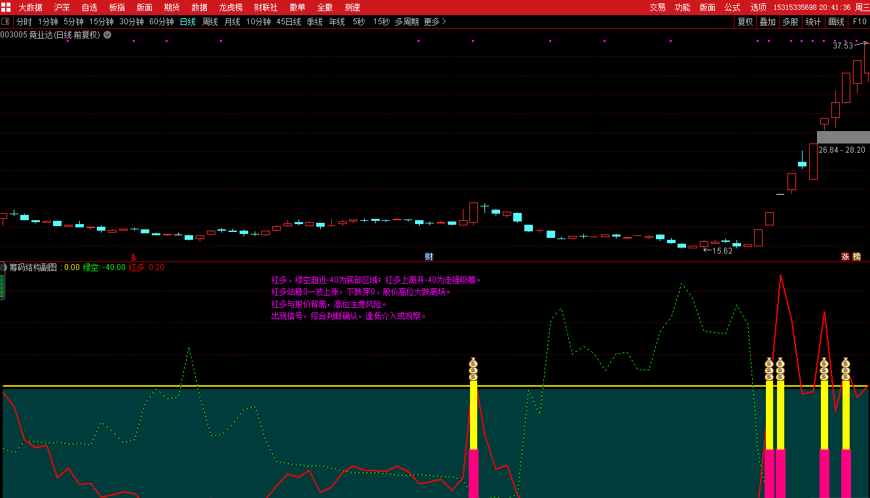Switch to 周线 weekly period
This screenshot has width=870, height=498.
pyautogui.click(x=210, y=22)
